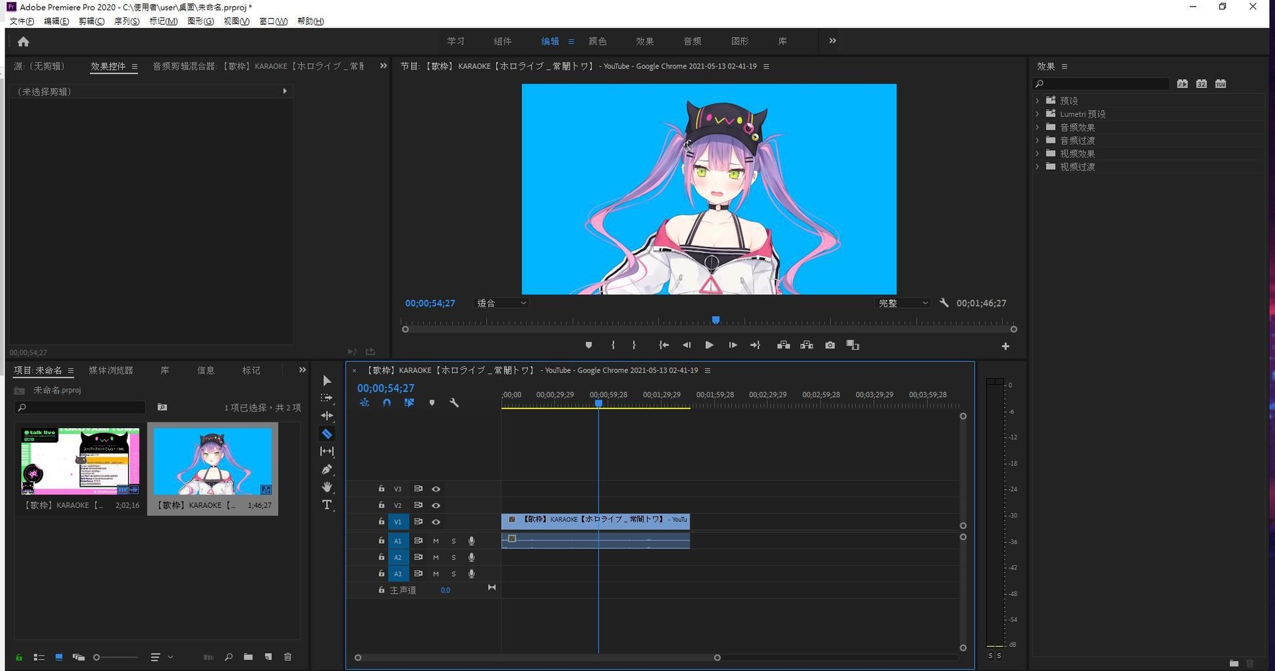The width and height of the screenshot is (1275, 671).
Task: Show more workspaces with double arrow
Action: [x=833, y=41]
